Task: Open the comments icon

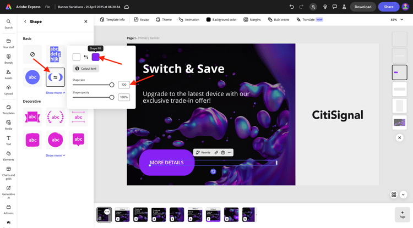Action: [334, 7]
